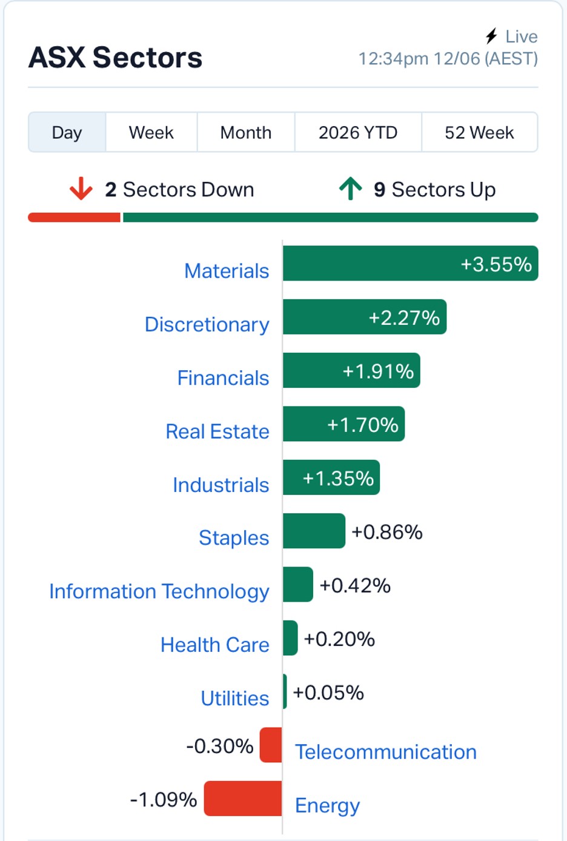Screen dimensions: 567x841
Task: Open the 2026 YTD tab
Action: pos(358,132)
